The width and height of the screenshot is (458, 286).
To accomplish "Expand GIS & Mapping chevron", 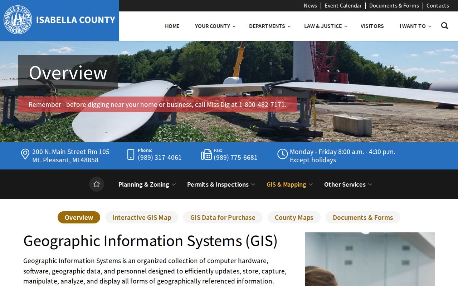I will [311, 184].
